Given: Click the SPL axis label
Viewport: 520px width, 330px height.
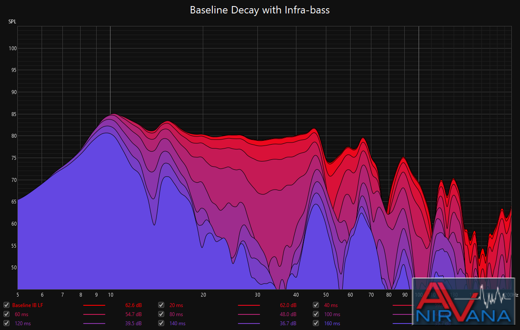Looking at the screenshot, I should pos(13,22).
